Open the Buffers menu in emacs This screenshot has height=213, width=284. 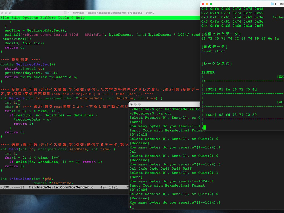click(x=48, y=18)
